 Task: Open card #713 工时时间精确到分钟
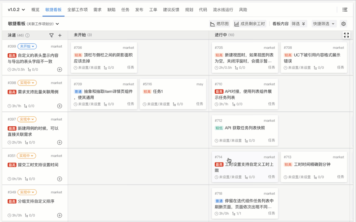click(314, 167)
